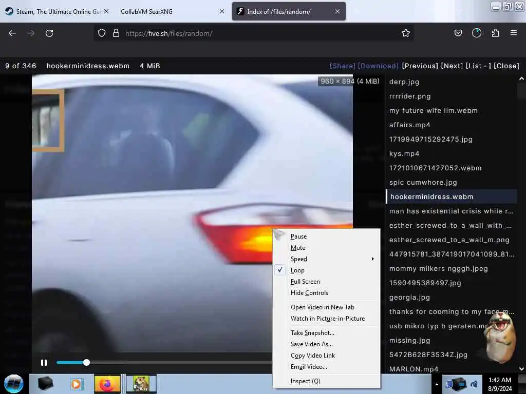
Task: Open 1719949715292475.jpg in the list
Action: coord(431,140)
